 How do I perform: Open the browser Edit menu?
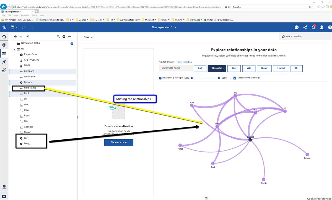[9, 16]
